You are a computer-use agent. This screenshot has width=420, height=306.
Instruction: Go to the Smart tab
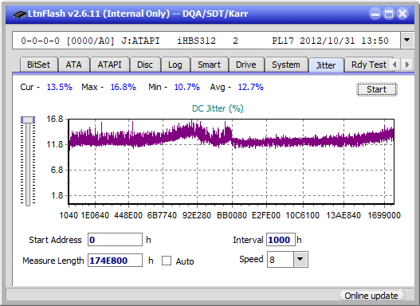209,65
